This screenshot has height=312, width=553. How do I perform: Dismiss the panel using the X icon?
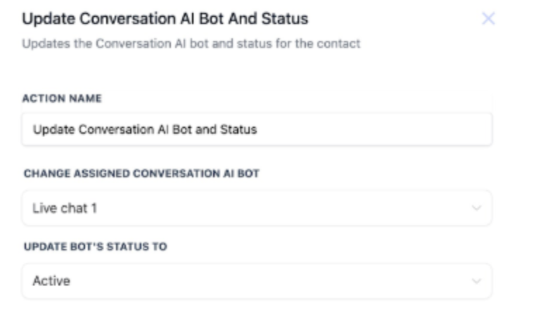pyautogui.click(x=488, y=19)
